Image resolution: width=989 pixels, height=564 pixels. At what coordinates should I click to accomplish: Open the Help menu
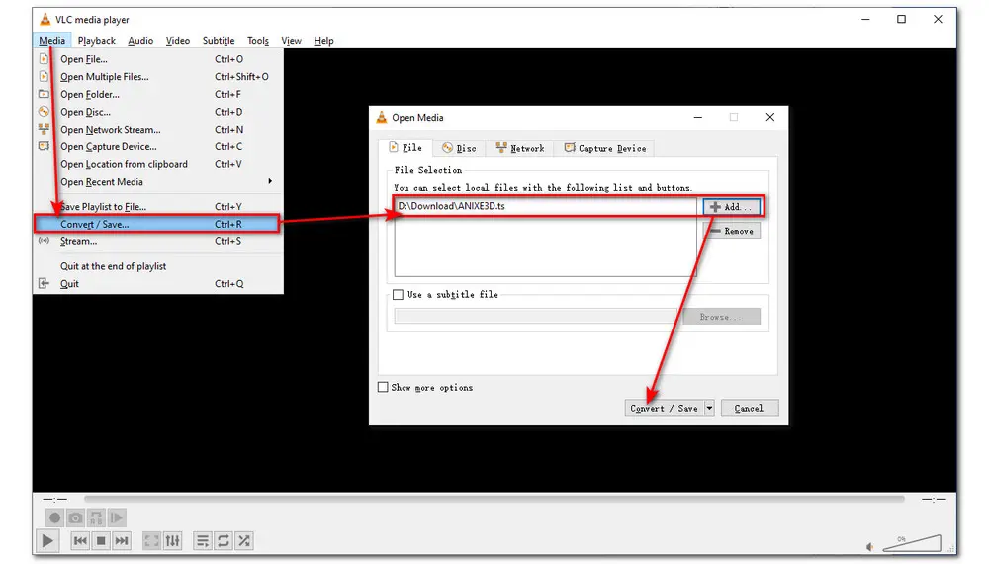tap(323, 41)
